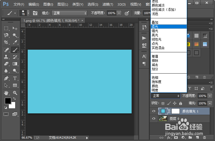Choose 差值 blend mode
Image resolution: width=215 pixels, height=141 pixels.
[x=169, y=56]
